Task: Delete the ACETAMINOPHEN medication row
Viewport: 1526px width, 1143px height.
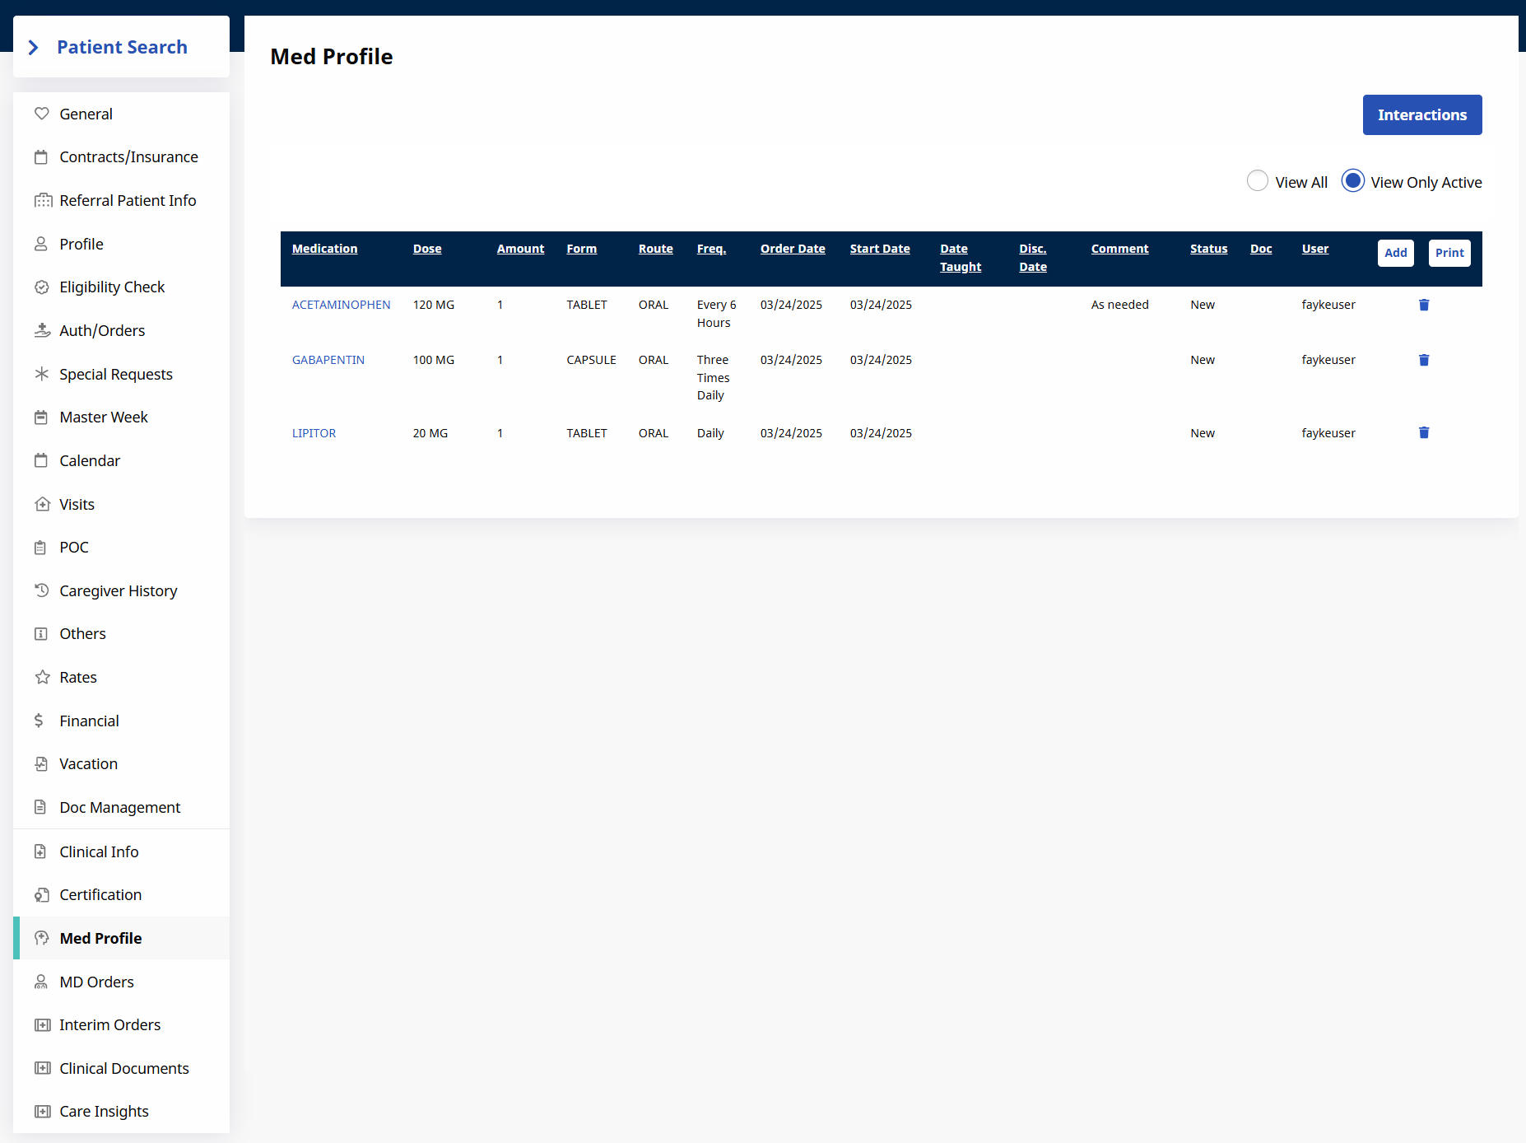Action: (1423, 305)
